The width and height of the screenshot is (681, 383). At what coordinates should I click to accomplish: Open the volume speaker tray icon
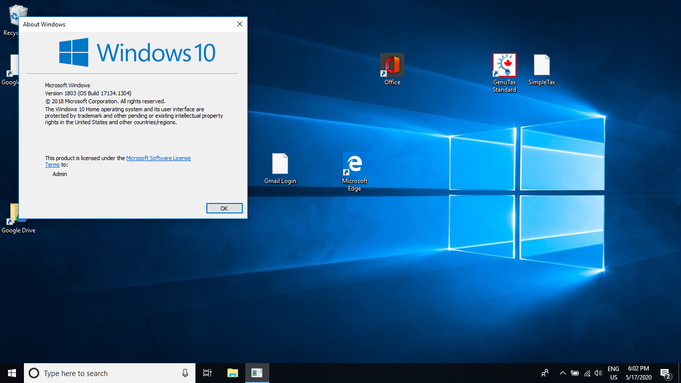pos(599,373)
